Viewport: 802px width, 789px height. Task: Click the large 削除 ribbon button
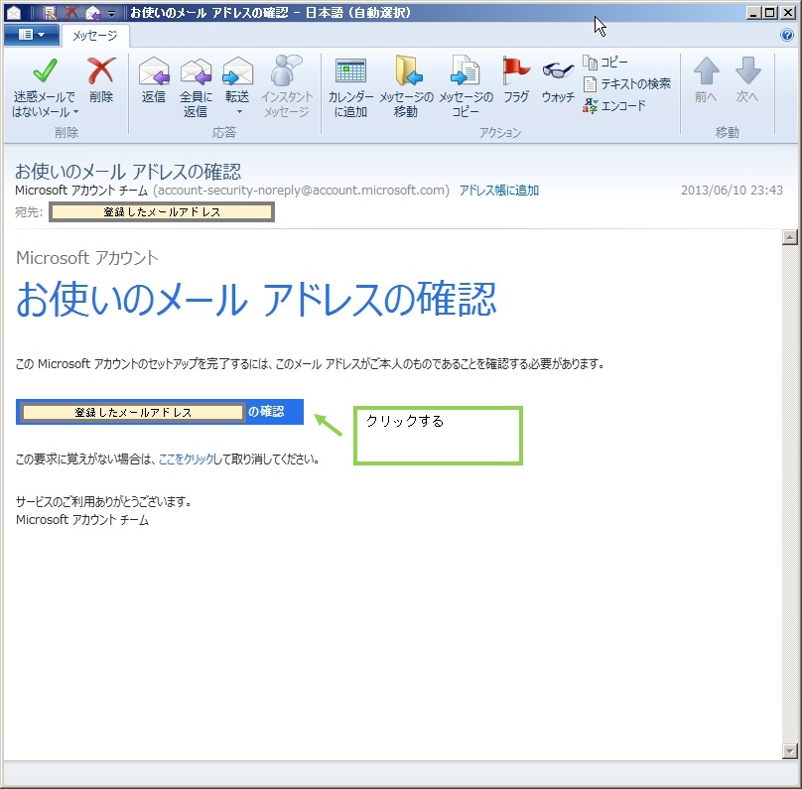(101, 80)
